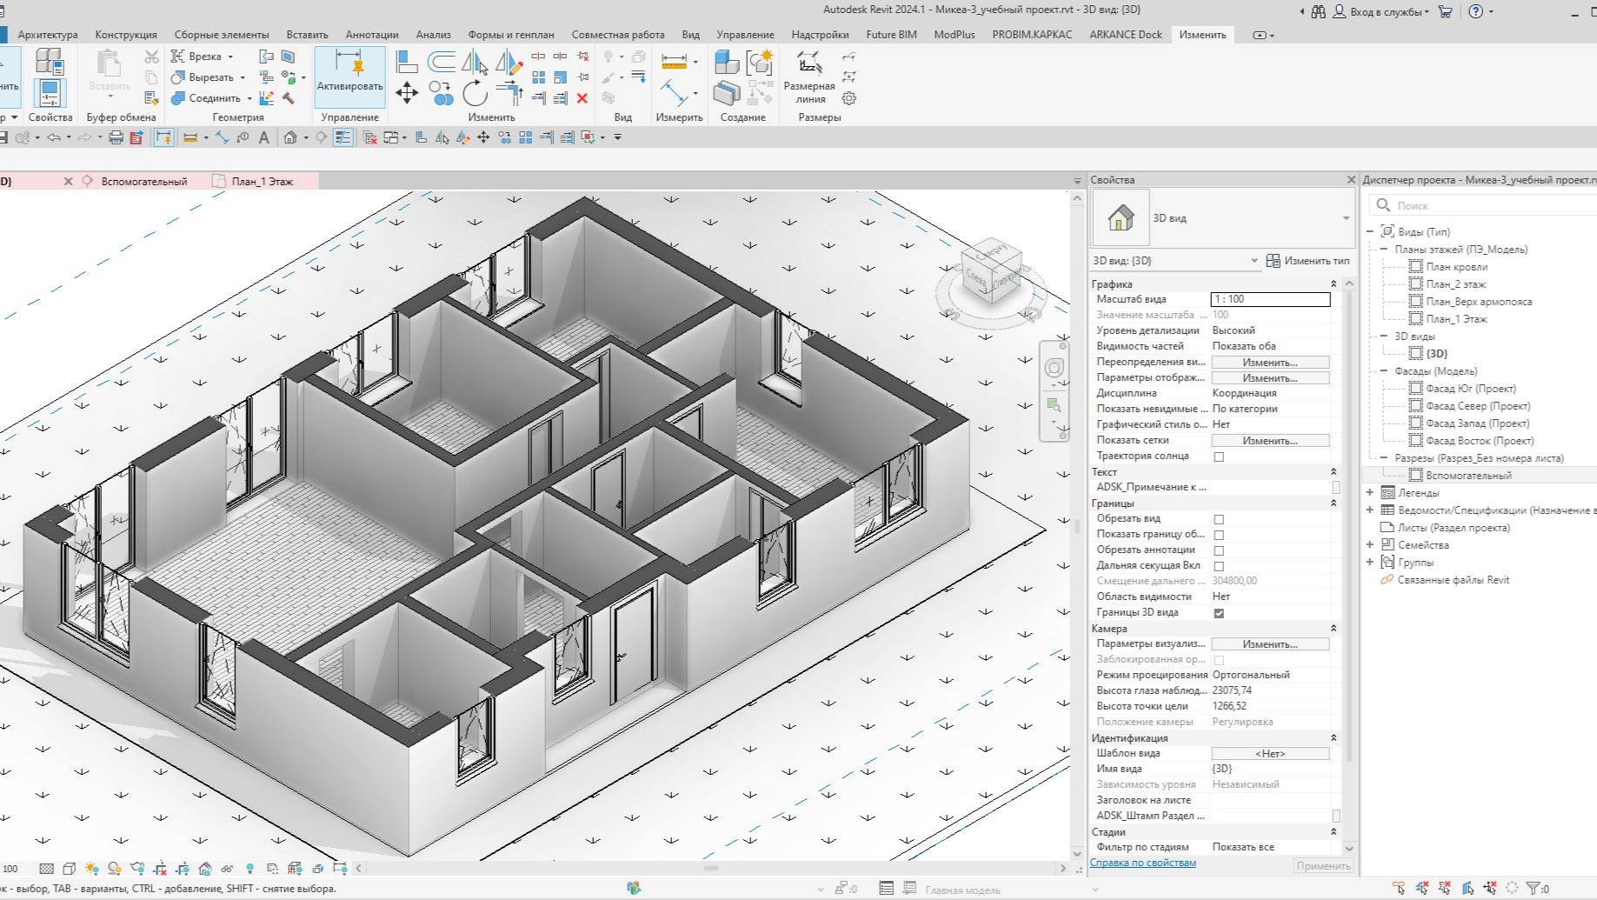
Task: Expand the Семейства tree node
Action: coord(1370,544)
